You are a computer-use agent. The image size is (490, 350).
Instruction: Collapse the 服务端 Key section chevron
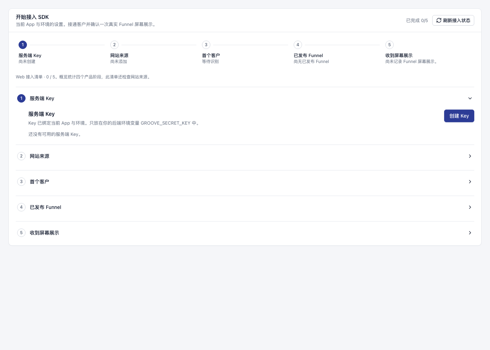(470, 98)
